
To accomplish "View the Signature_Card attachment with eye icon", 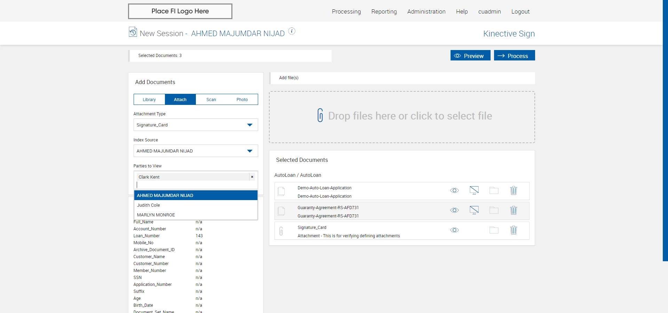I will point(454,230).
